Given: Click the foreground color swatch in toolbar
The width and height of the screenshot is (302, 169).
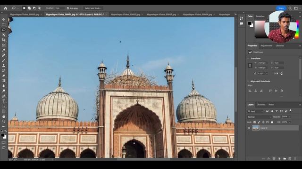Looking at the screenshot, I should [3, 135].
